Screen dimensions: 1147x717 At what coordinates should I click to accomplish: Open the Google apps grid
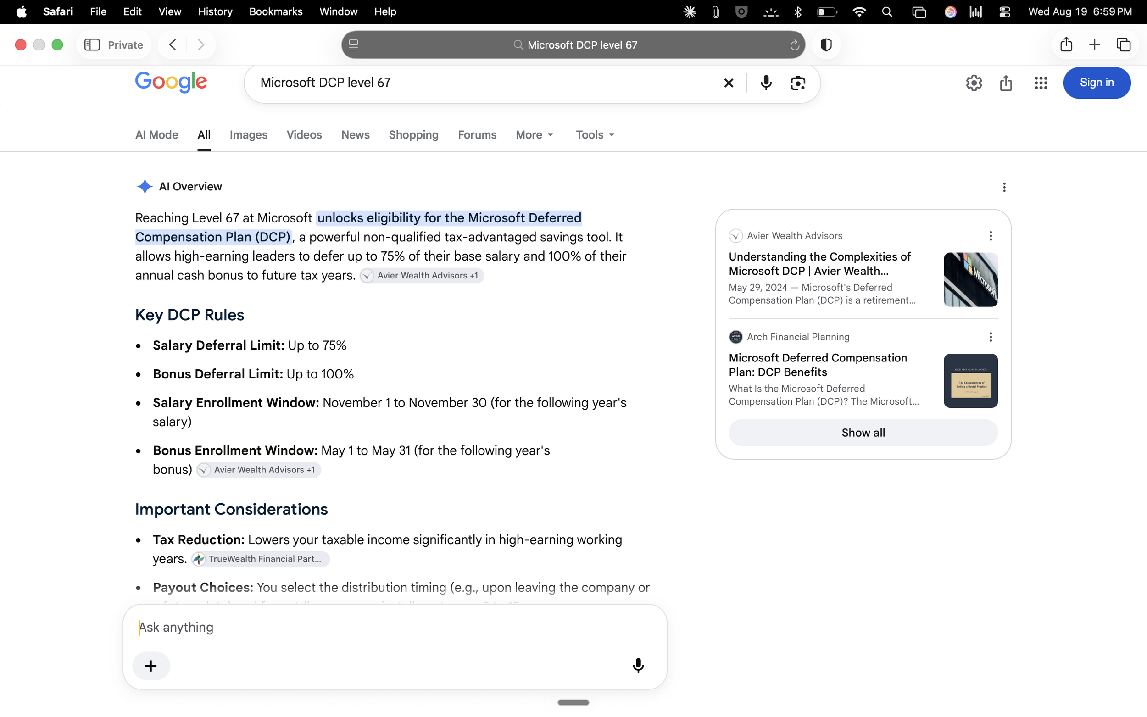[1040, 83]
